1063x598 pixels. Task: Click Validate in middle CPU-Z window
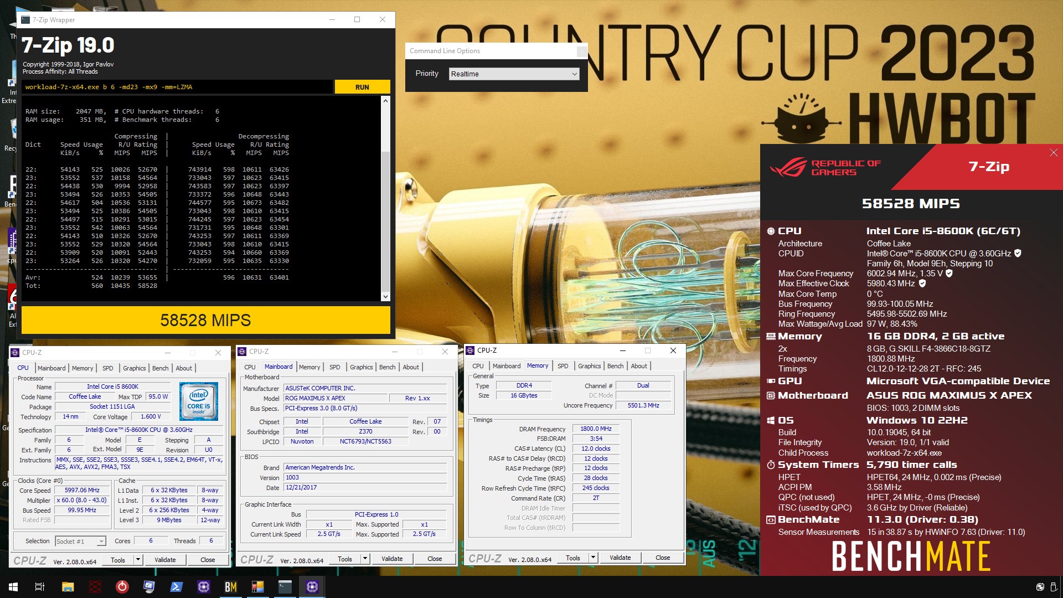coord(392,559)
